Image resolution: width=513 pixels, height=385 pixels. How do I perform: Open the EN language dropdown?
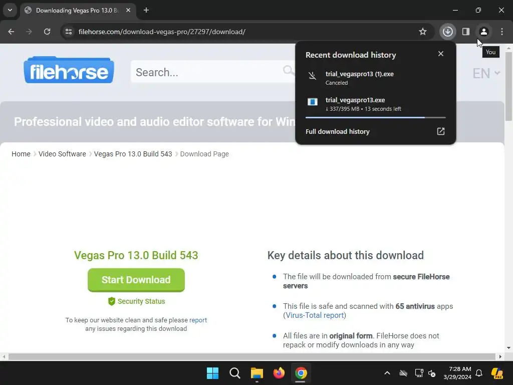click(x=486, y=73)
